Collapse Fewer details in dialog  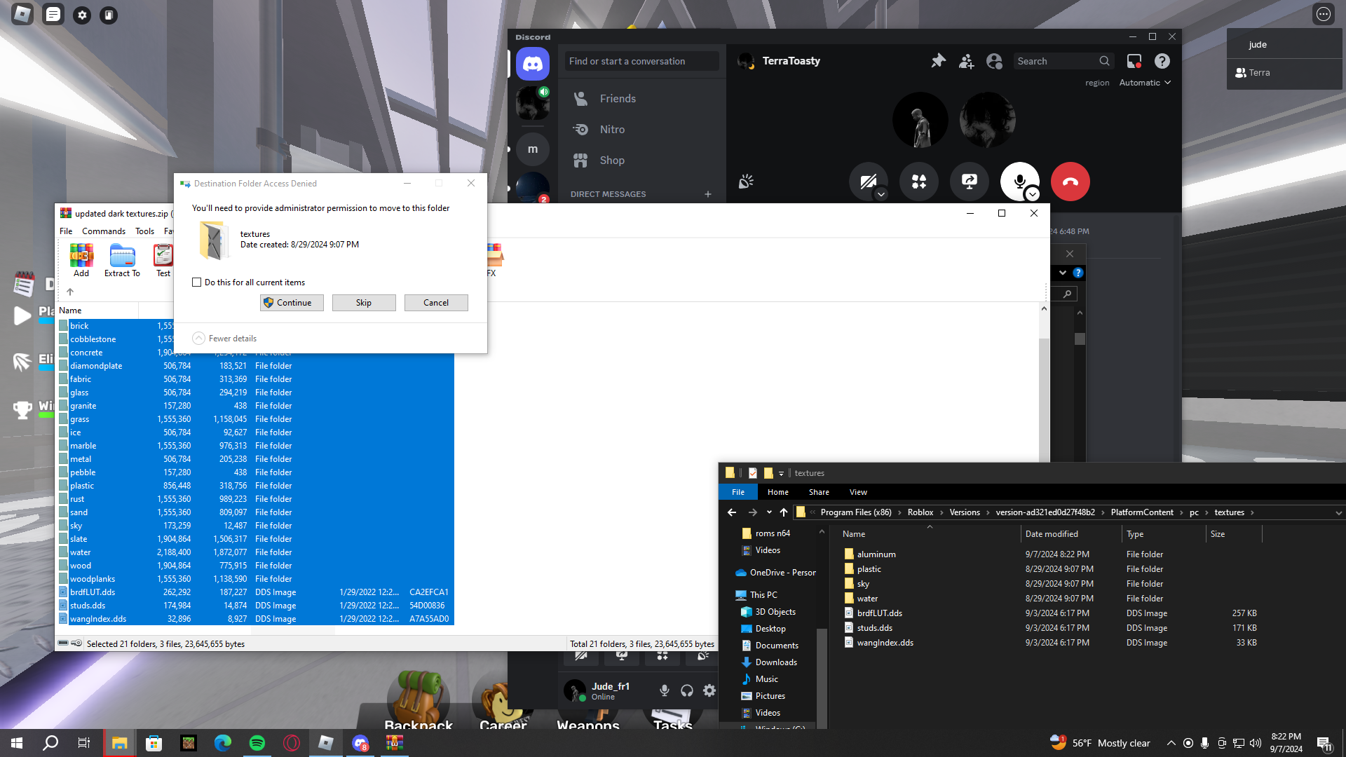199,339
